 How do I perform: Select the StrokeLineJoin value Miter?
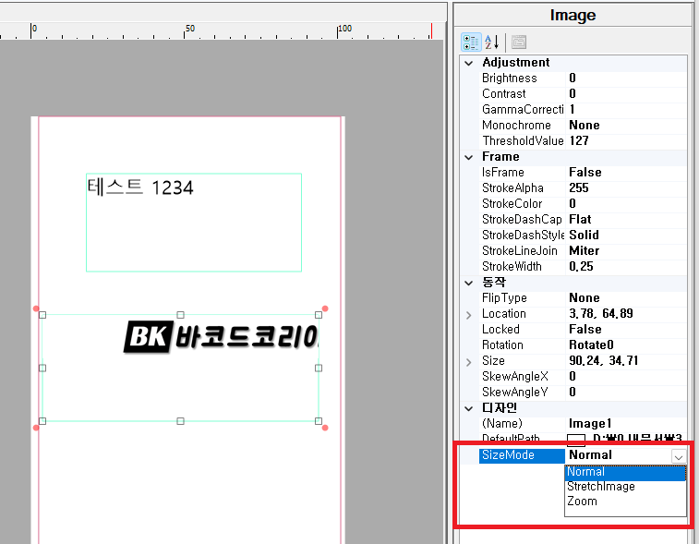[x=626, y=250]
